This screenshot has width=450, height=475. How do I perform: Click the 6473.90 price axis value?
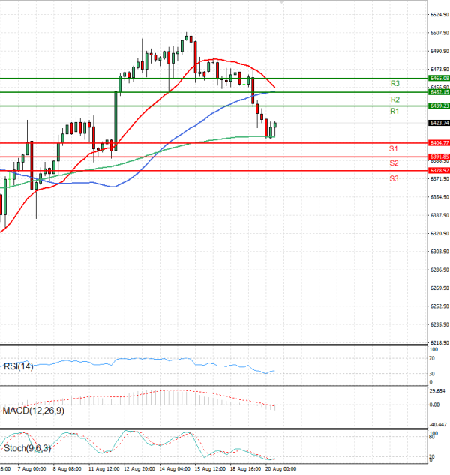pyautogui.click(x=439, y=70)
